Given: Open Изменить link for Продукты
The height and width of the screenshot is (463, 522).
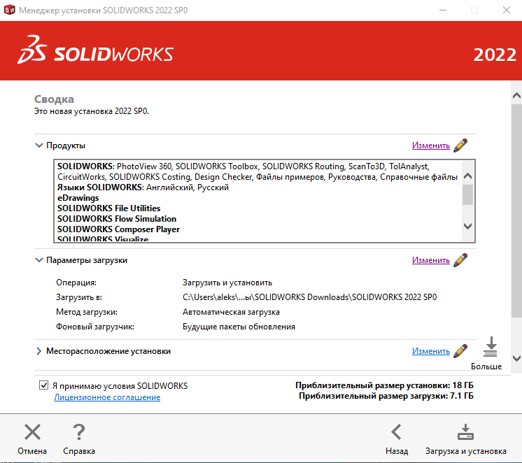Looking at the screenshot, I should point(431,145).
